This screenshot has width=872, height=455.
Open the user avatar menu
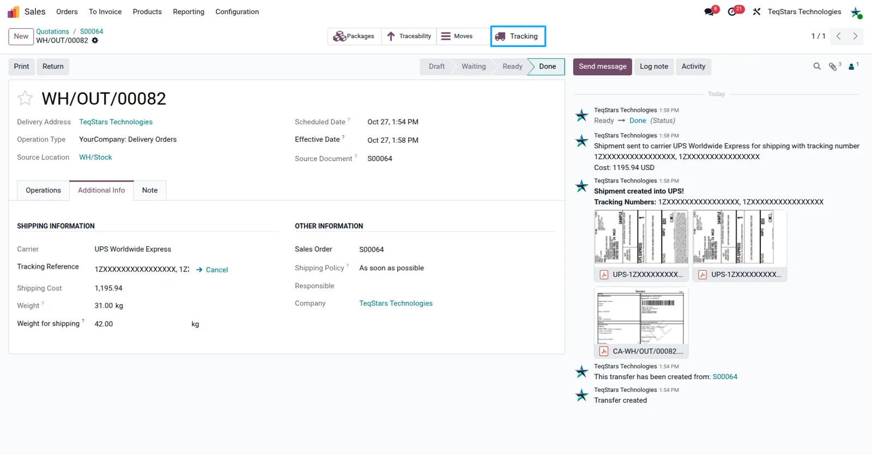[856, 12]
